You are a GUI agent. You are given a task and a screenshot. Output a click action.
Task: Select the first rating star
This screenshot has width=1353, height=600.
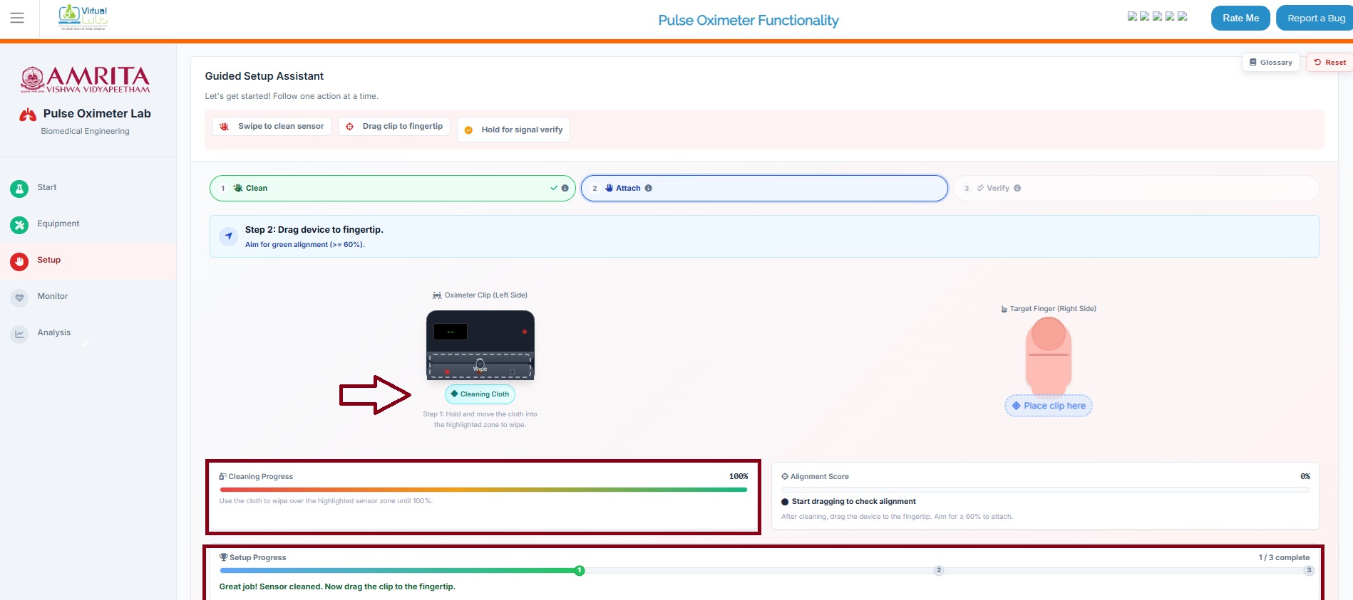click(1132, 16)
